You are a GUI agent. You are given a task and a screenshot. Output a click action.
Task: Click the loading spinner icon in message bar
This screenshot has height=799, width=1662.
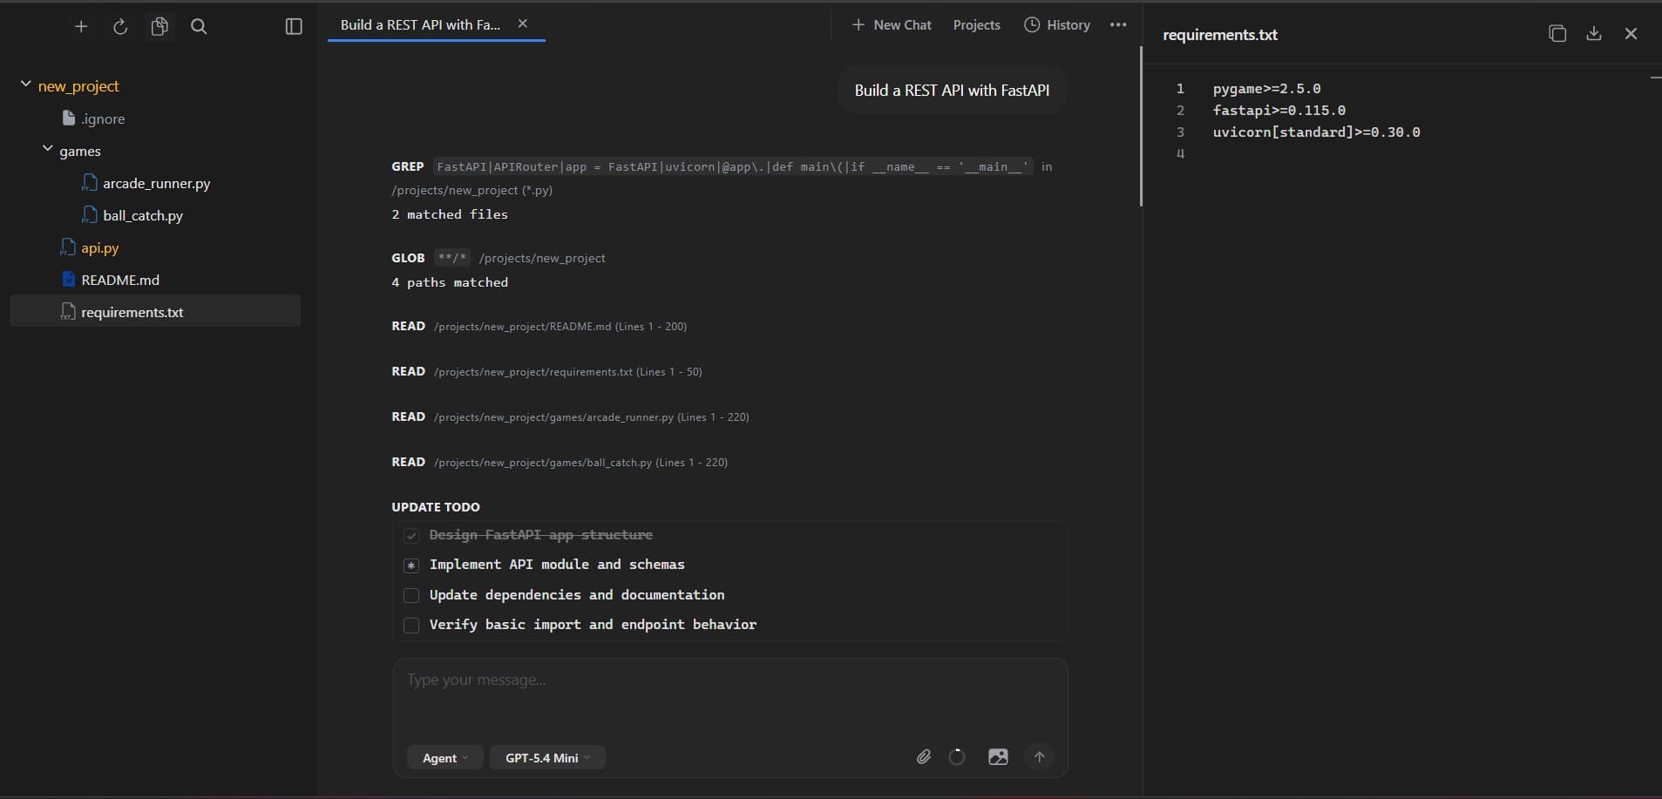coord(957,756)
